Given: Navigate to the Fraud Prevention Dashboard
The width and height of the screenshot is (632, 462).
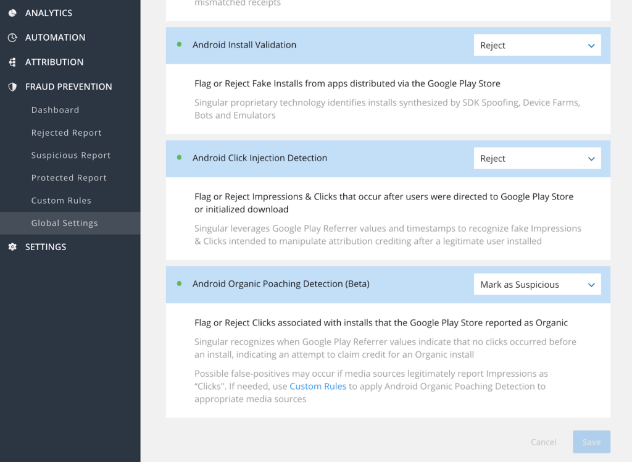Looking at the screenshot, I should point(55,109).
